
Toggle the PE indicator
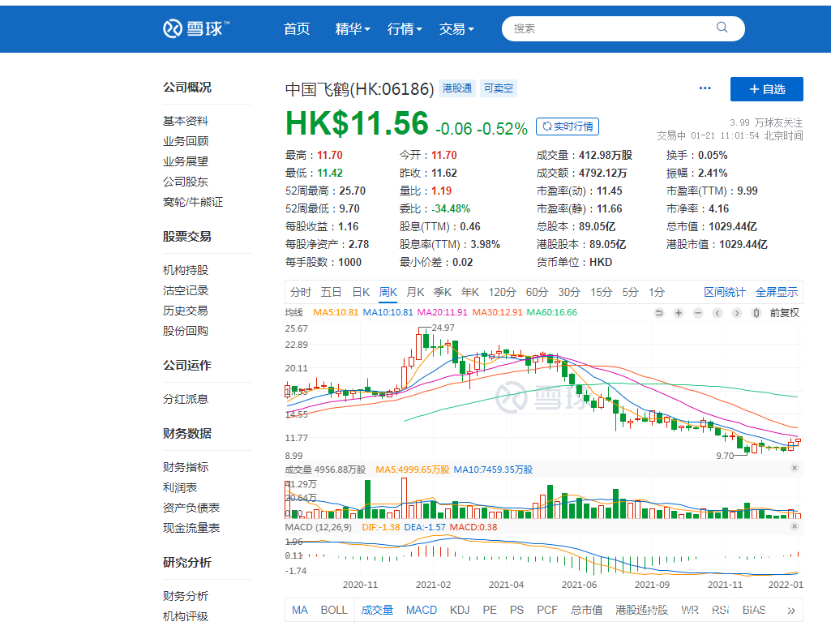coord(490,610)
